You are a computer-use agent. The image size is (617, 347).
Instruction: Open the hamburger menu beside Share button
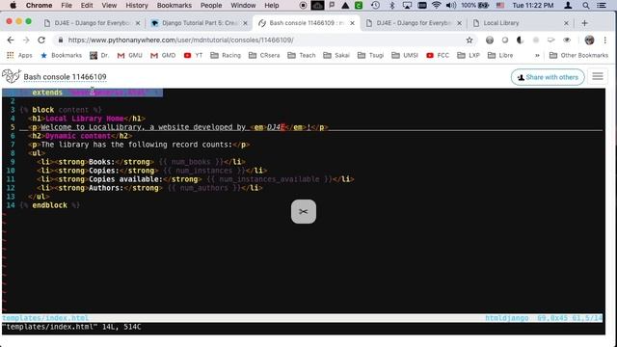(598, 77)
